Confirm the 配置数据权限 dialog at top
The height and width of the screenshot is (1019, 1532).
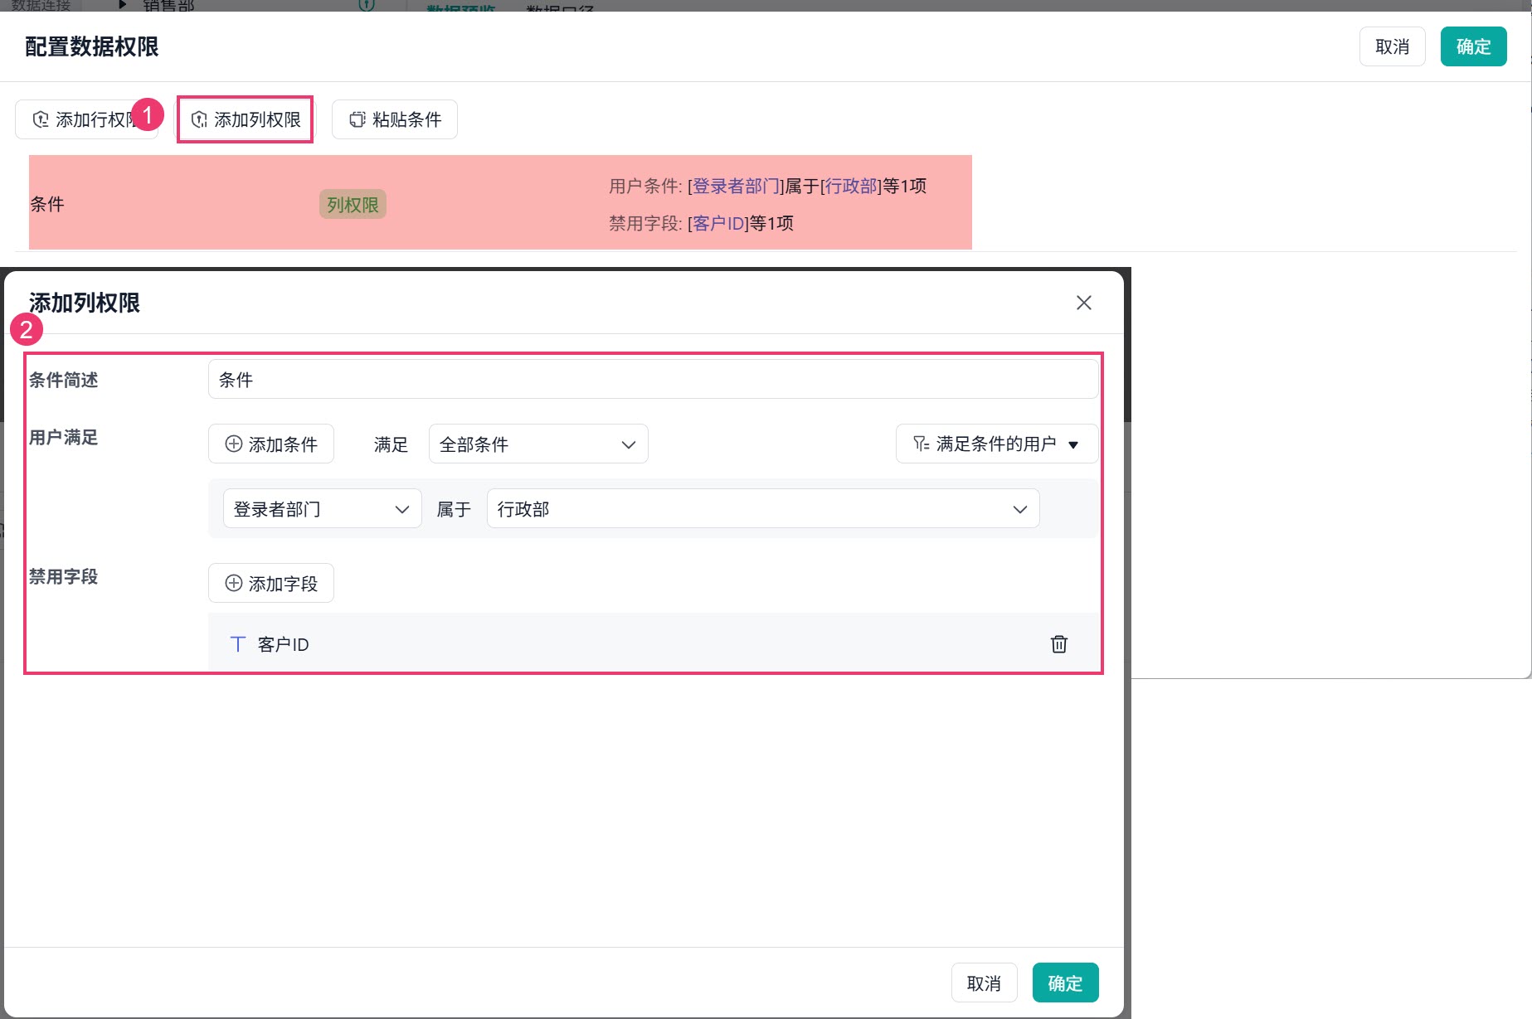[x=1473, y=46]
